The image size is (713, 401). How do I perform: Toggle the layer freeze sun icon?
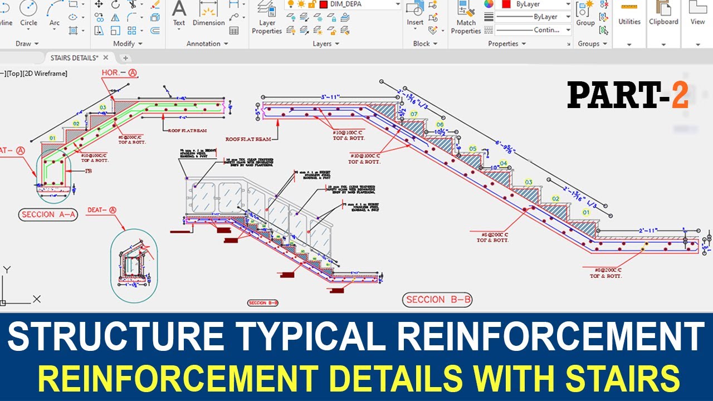(301, 4)
